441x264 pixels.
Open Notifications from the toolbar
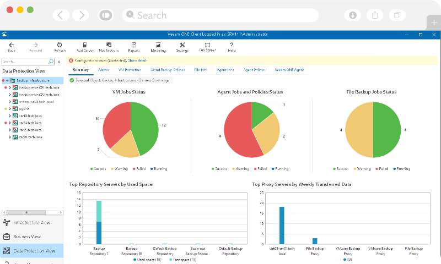click(109, 45)
